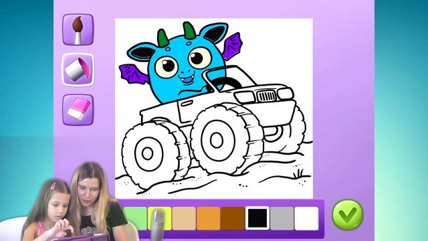Select the paintbrush tool

pyautogui.click(x=78, y=29)
